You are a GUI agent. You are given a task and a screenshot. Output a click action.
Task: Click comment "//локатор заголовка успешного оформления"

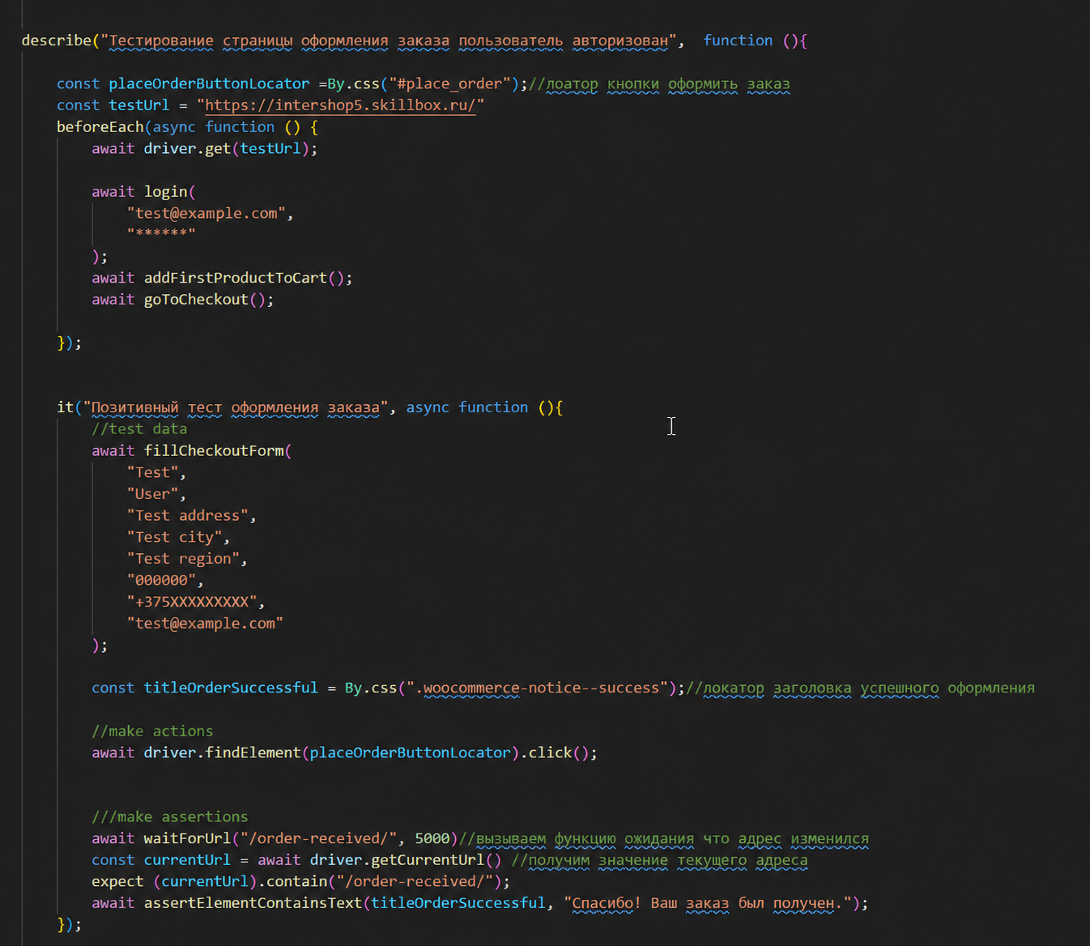[x=860, y=688]
